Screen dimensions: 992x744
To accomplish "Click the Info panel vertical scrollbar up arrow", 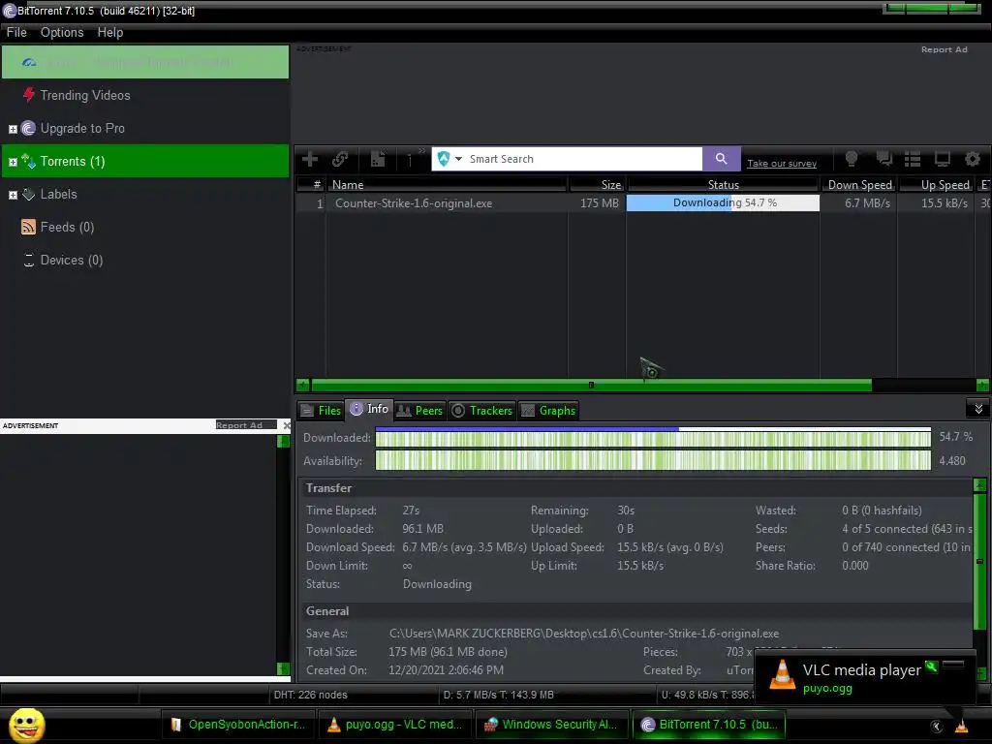I will (x=980, y=485).
